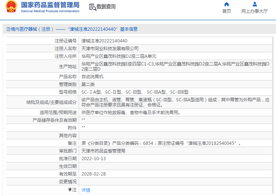This screenshot has height=196, width=276.
Task: Open the 详情 link
Action: [x=86, y=190]
